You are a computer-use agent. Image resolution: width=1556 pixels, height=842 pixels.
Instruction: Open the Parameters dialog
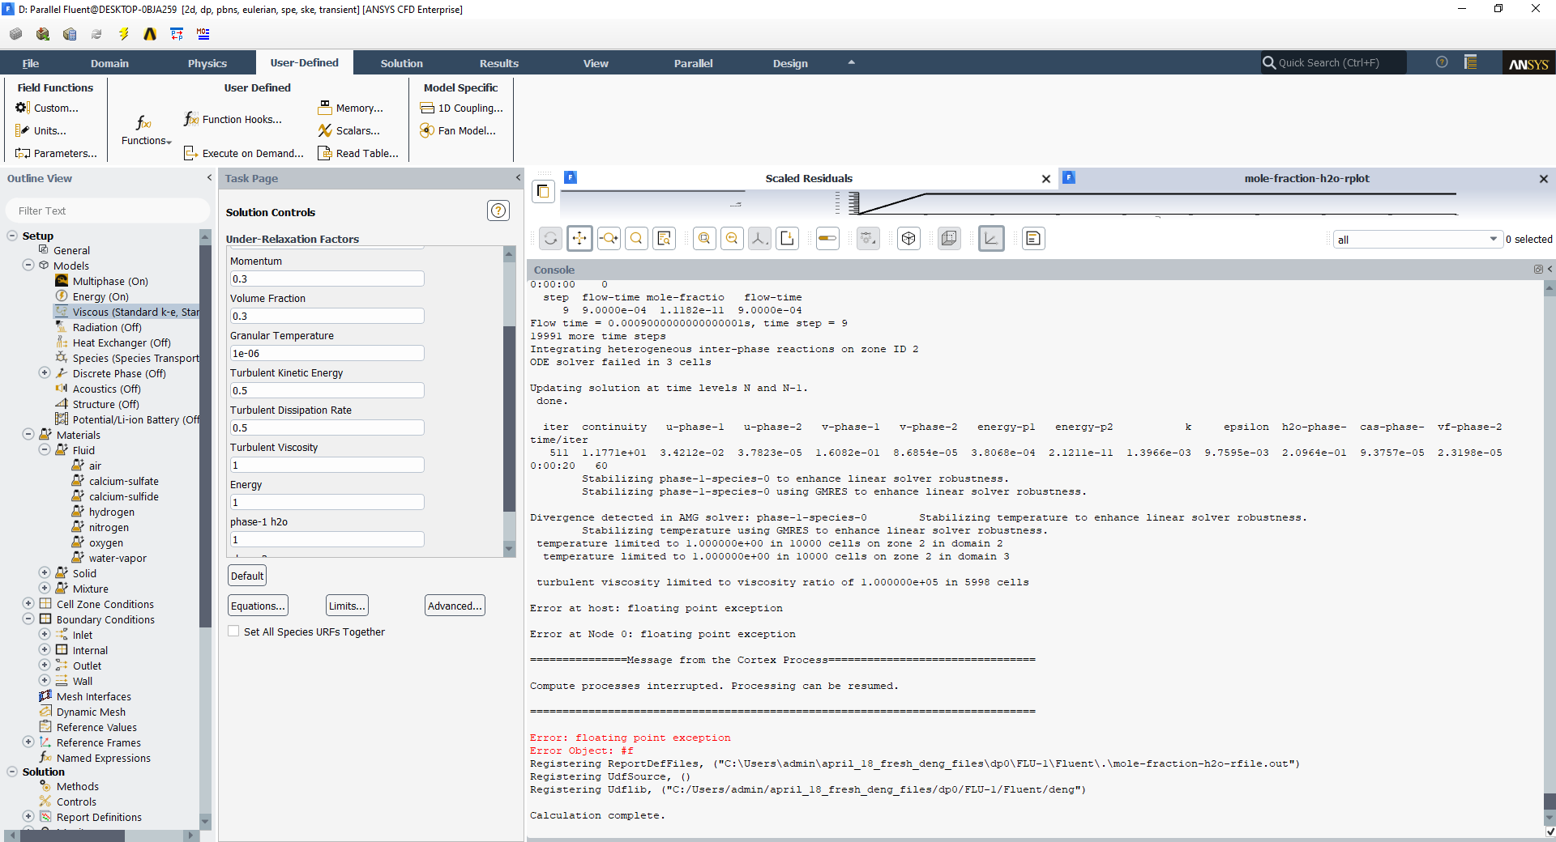pyautogui.click(x=56, y=153)
